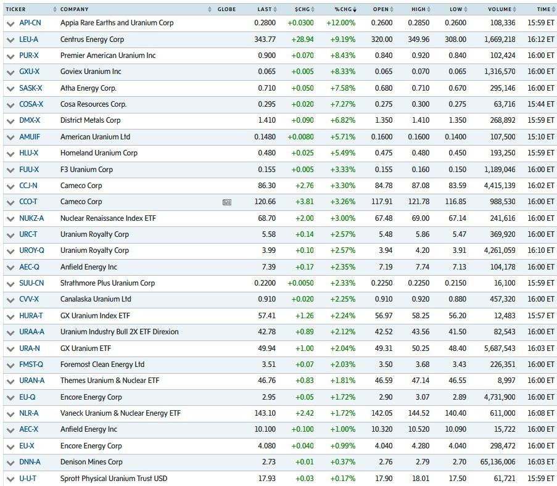The image size is (557, 486).
Task: Open the SUU-CN ticker link
Action: [31, 283]
